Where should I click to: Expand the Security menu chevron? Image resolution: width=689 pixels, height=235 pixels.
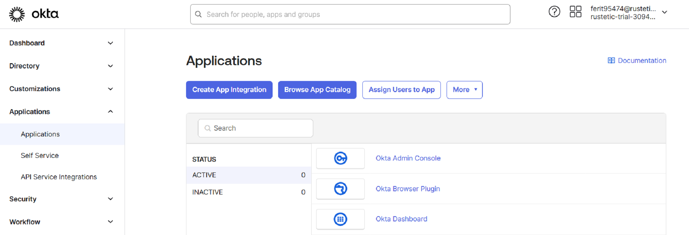click(x=111, y=199)
